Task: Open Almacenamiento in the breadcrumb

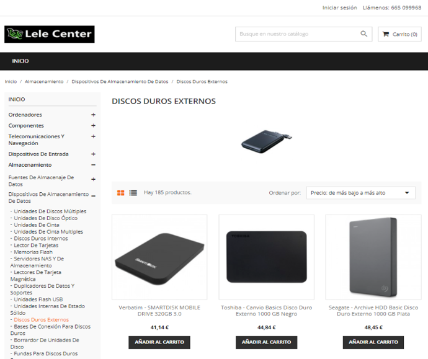Action: click(44, 82)
